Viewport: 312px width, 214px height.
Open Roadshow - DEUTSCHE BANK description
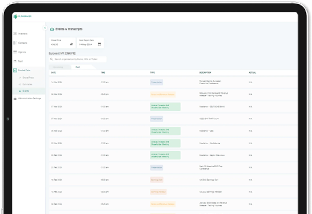coord(212,107)
